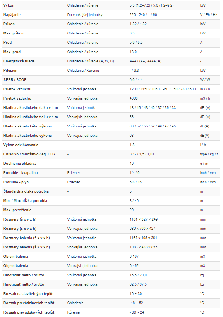Select the outdoor Objem balenia value 0,452
This screenshot has width=223, height=317.
point(134,265)
